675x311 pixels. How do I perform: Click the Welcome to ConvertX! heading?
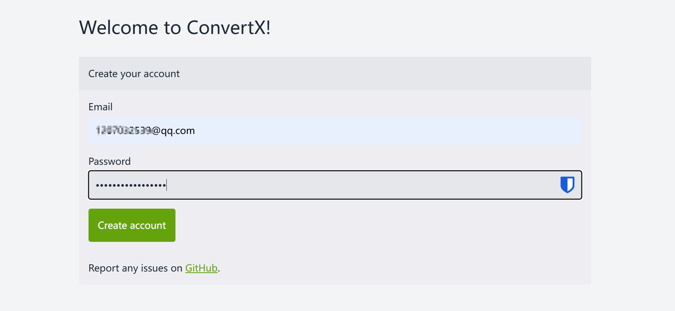pyautogui.click(x=175, y=28)
